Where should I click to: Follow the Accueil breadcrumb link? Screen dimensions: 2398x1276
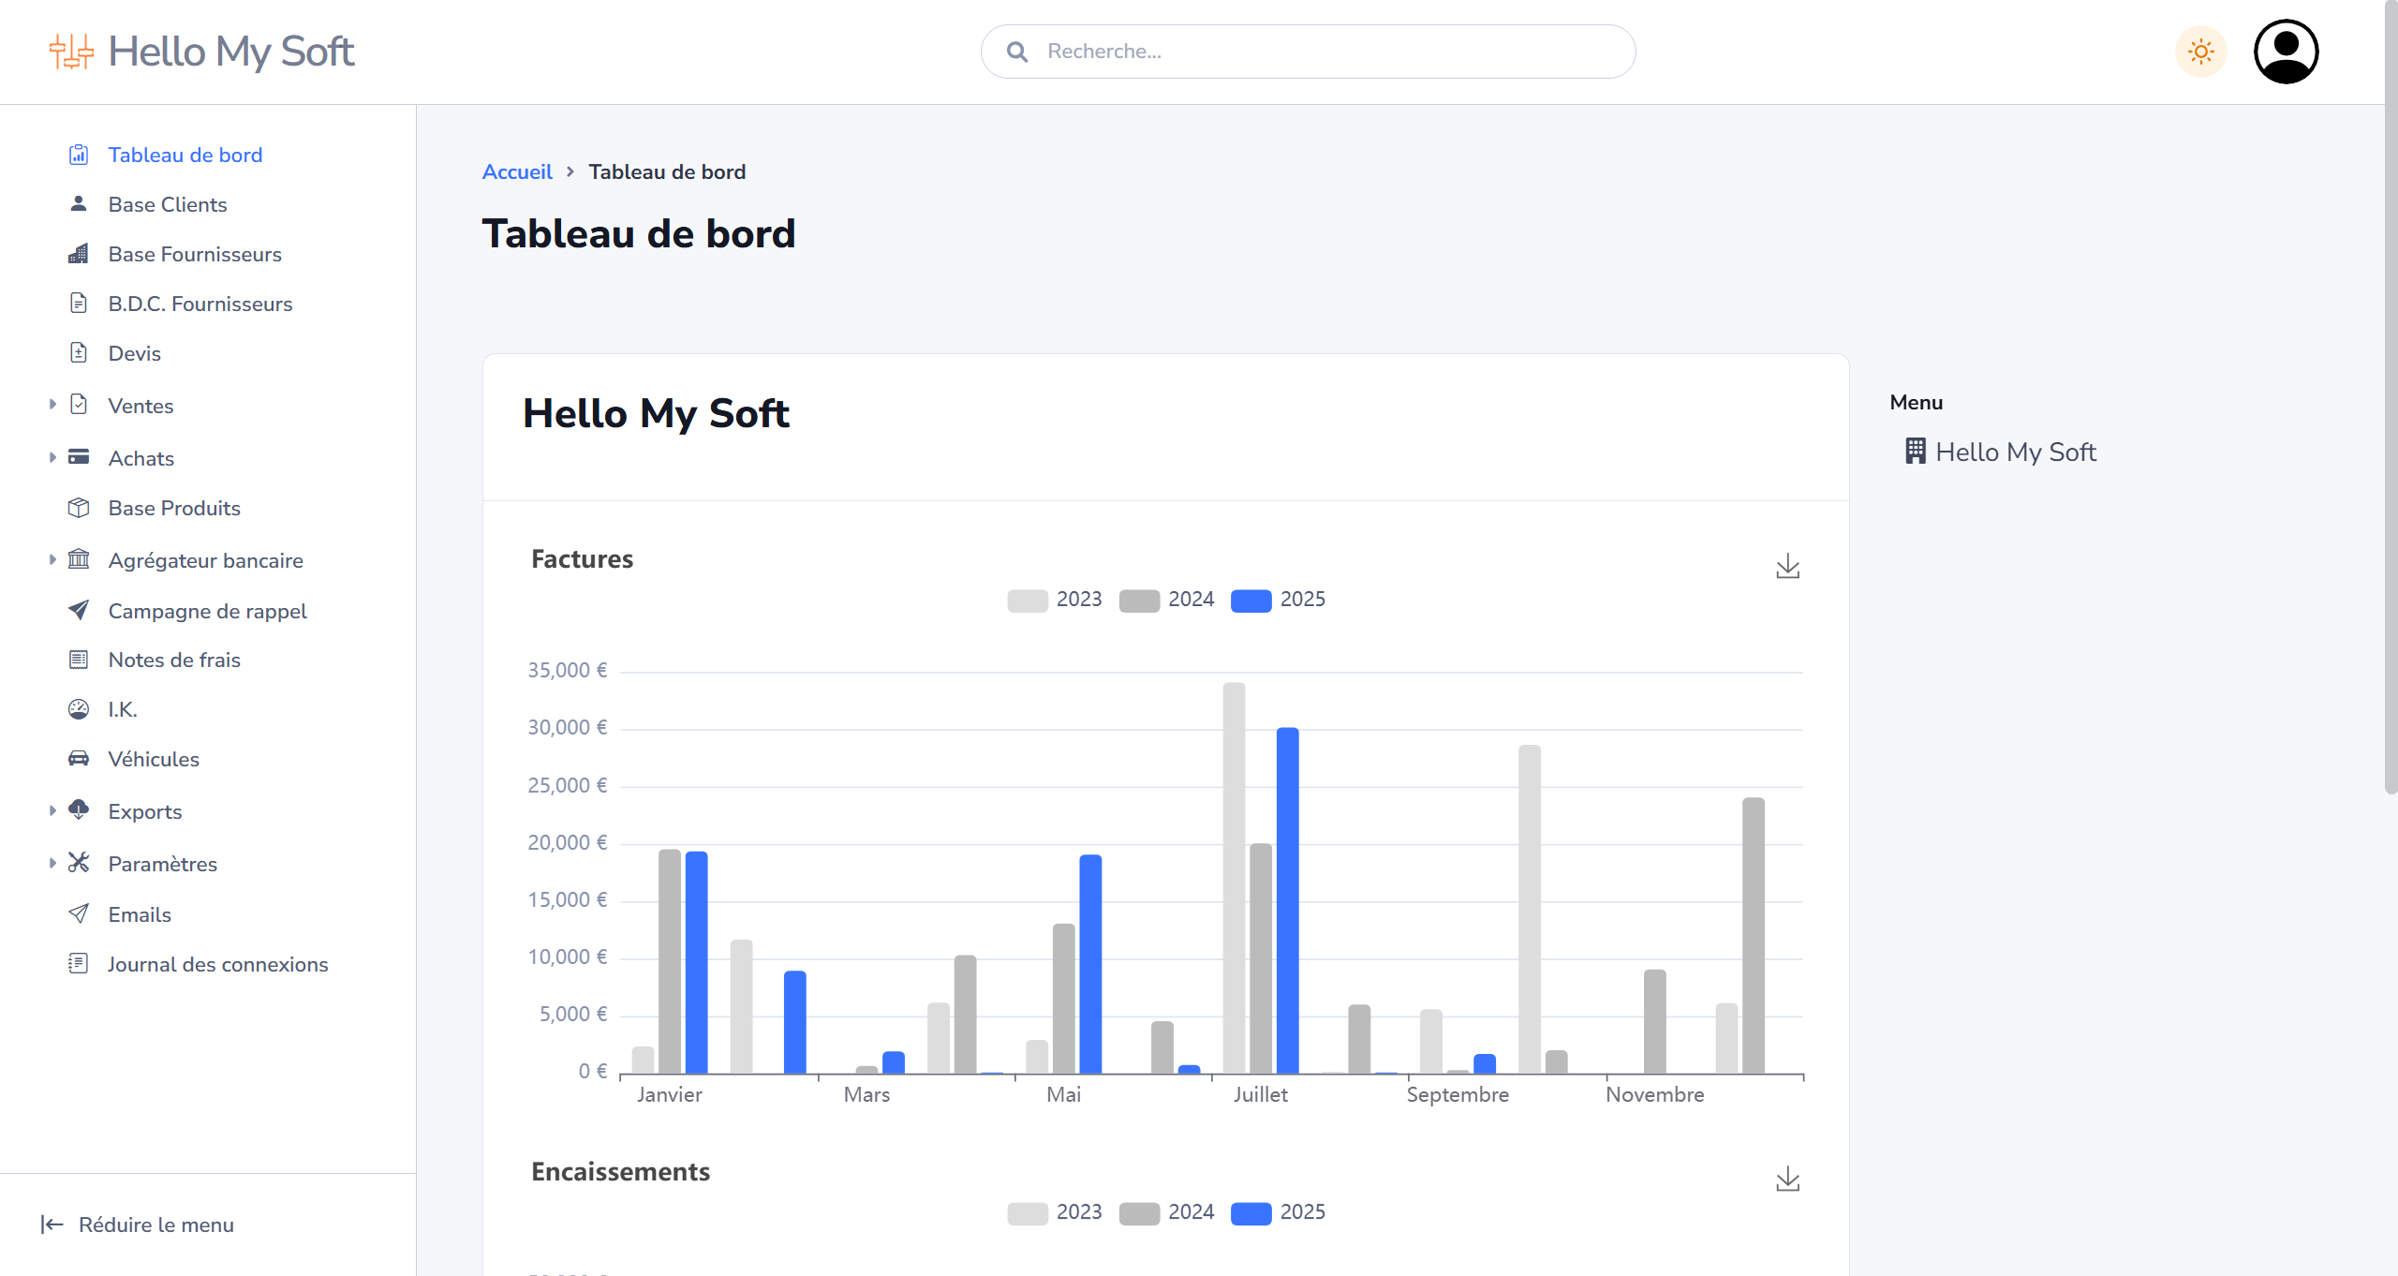click(517, 171)
